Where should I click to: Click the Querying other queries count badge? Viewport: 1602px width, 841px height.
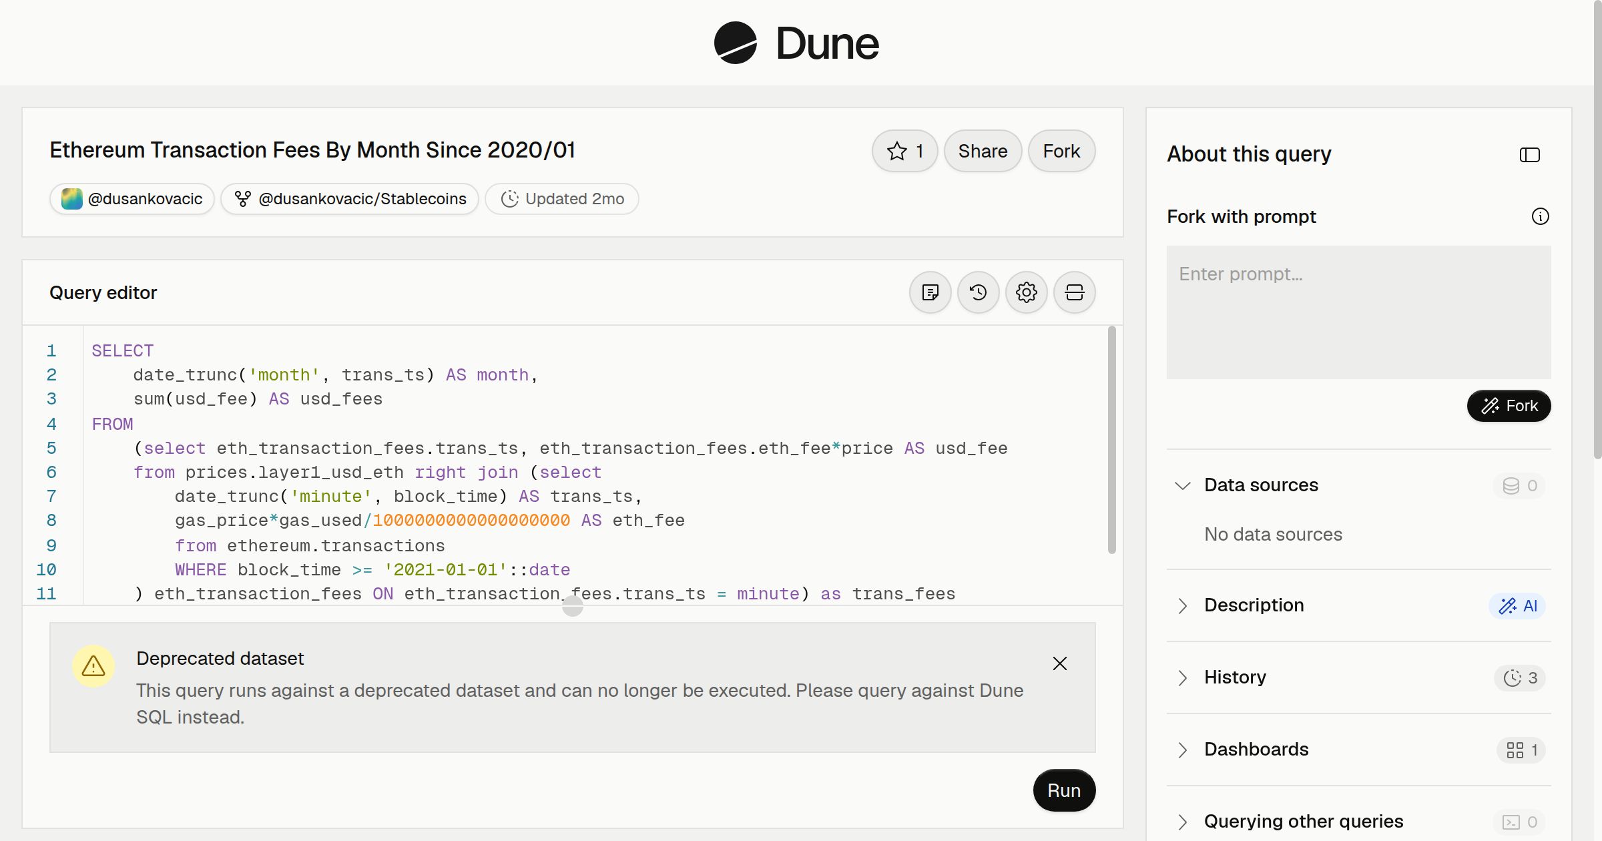click(1519, 822)
